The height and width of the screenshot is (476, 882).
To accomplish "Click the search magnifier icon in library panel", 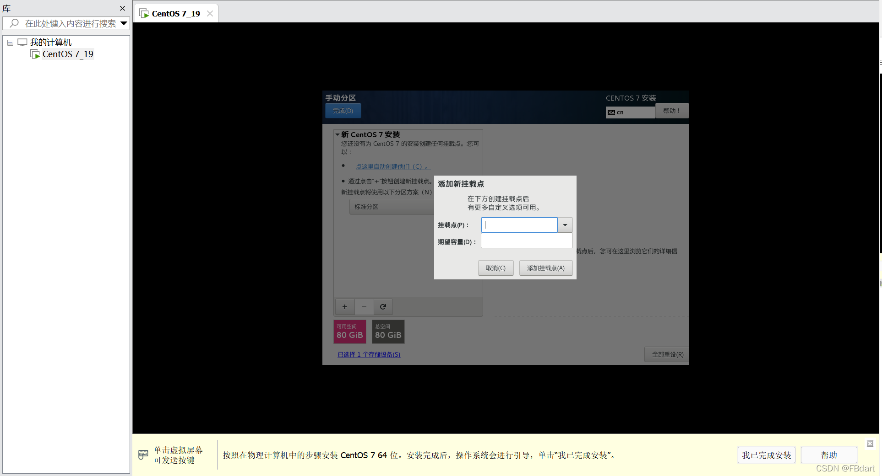I will [x=14, y=23].
